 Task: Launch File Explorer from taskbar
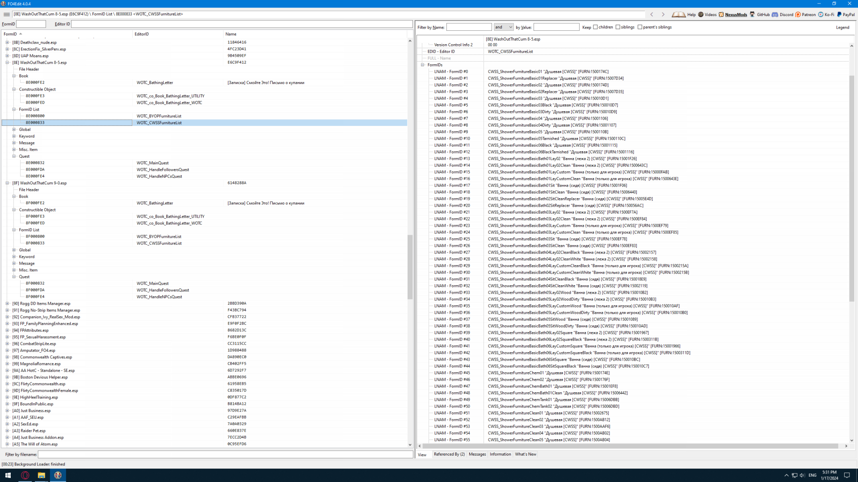(41, 475)
